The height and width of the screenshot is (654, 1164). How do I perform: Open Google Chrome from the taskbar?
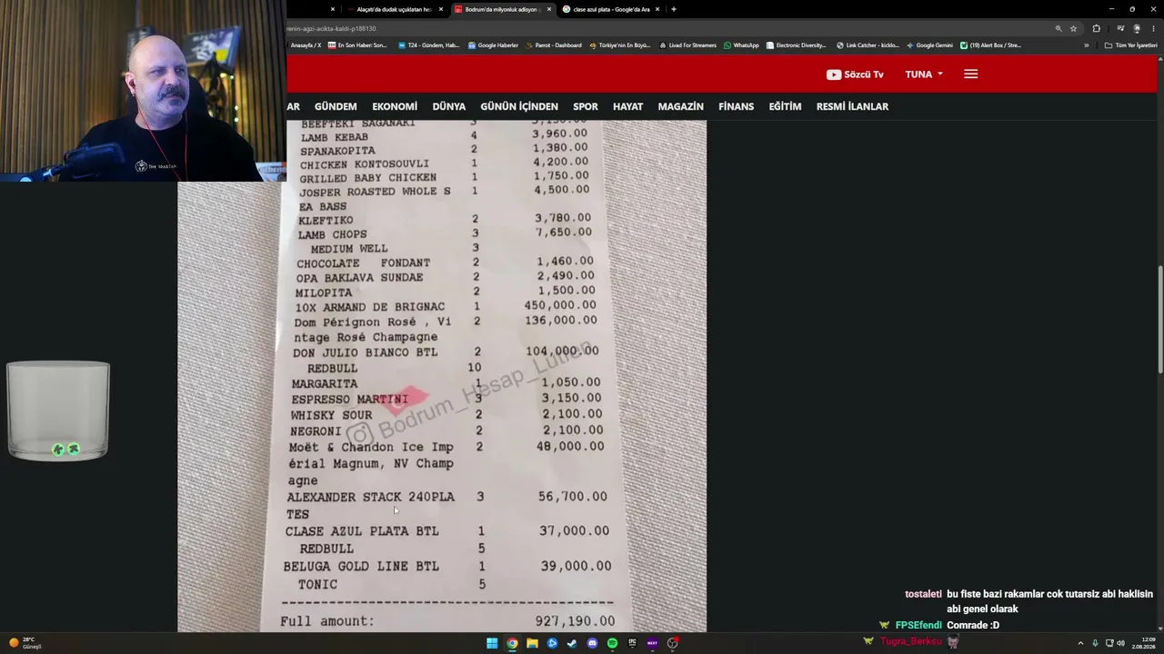coord(512,643)
